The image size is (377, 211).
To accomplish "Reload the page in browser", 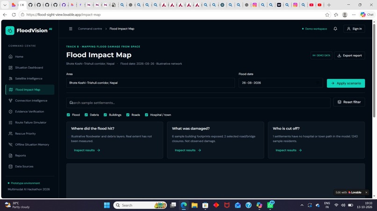I will click(14, 15).
